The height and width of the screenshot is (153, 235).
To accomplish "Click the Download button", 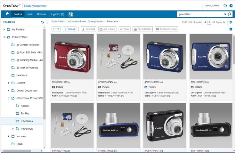I will click(89, 29).
